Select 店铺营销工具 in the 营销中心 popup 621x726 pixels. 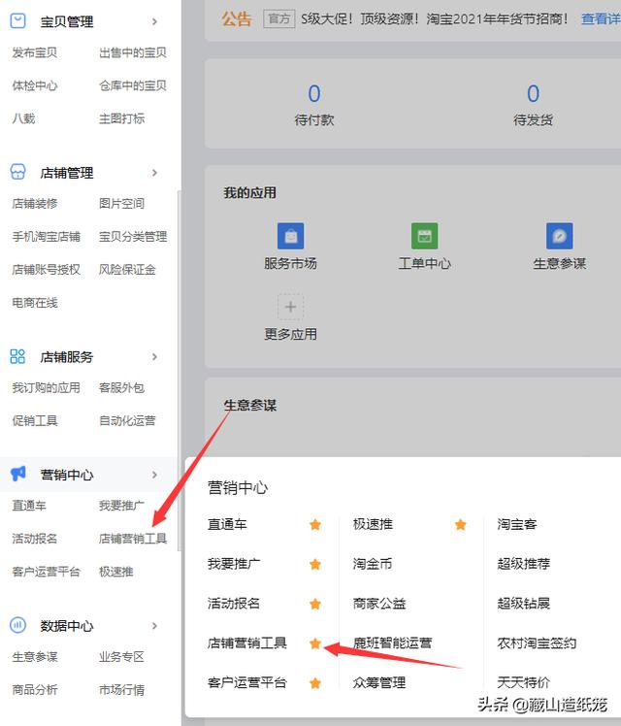click(x=247, y=643)
